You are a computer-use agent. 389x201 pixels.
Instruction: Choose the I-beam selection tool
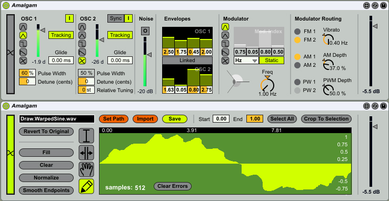click(x=86, y=136)
